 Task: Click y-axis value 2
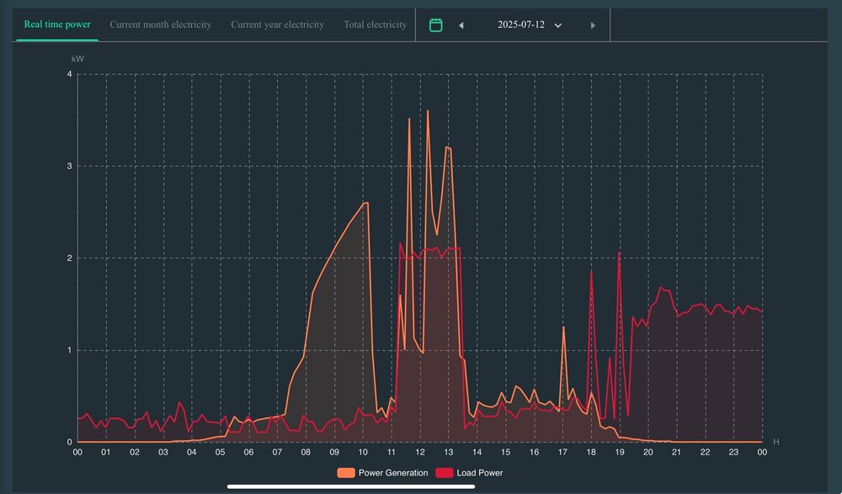pos(69,258)
